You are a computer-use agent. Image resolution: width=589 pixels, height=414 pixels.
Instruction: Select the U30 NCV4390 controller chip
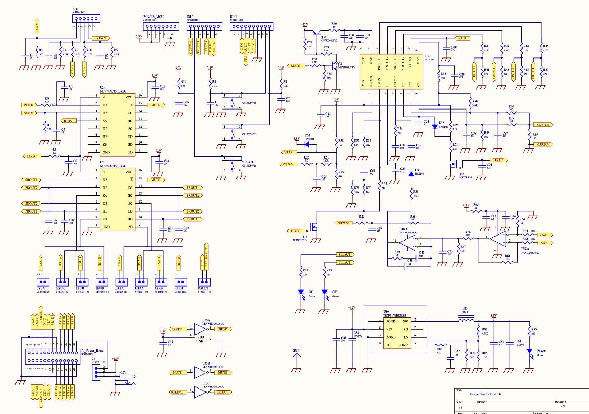(391, 72)
